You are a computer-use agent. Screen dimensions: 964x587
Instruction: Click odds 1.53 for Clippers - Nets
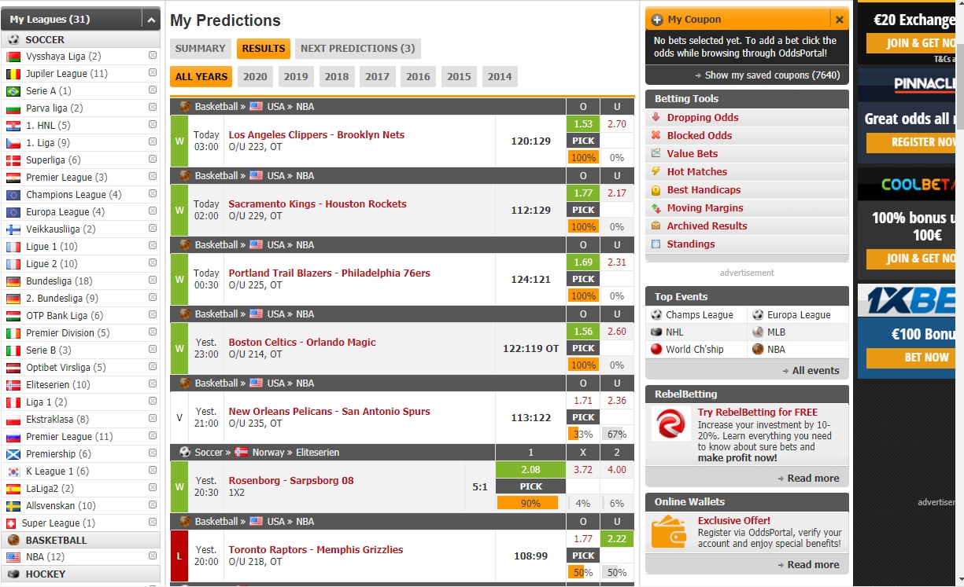(x=583, y=124)
